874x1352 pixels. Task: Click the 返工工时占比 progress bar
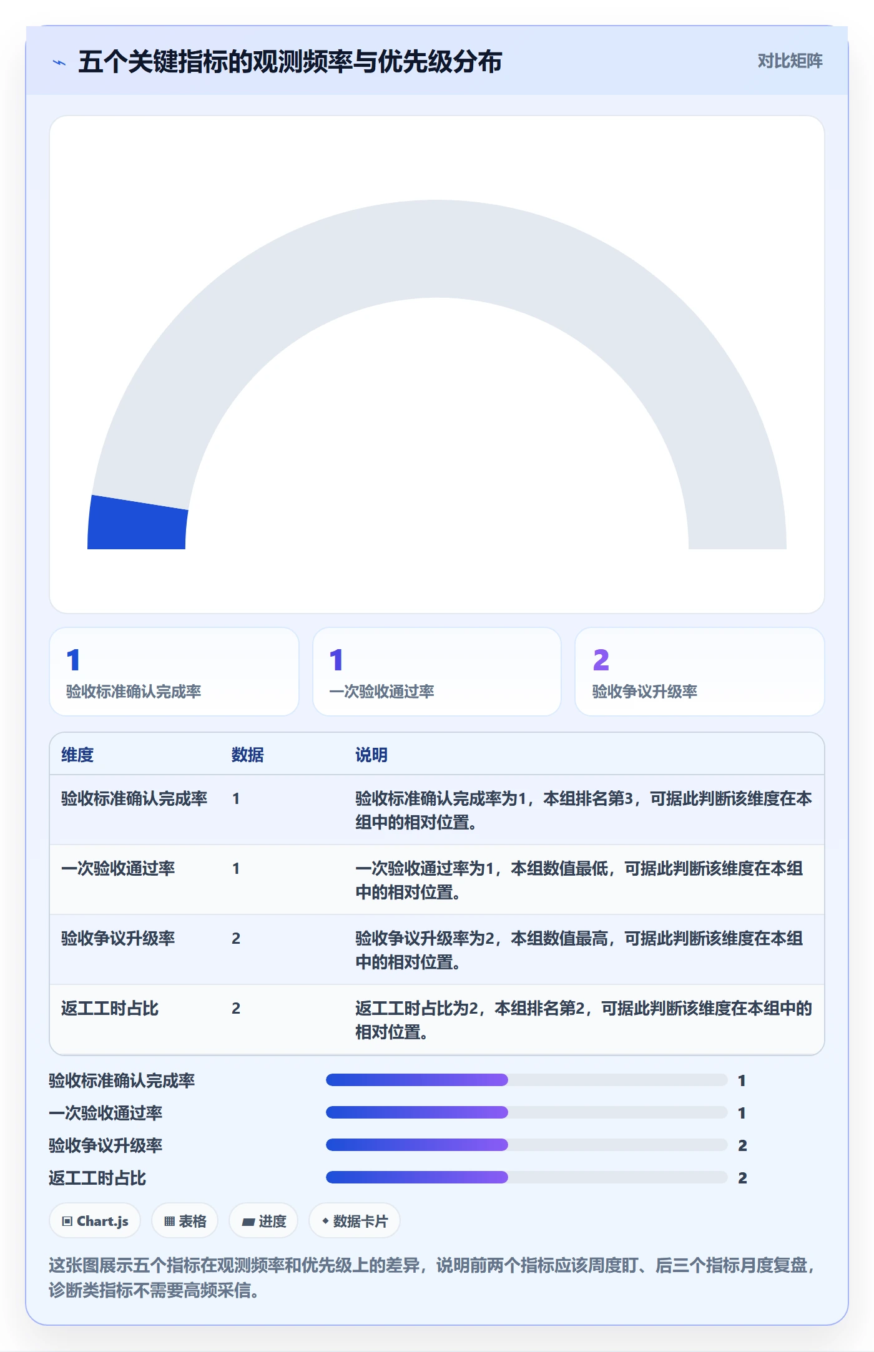coord(526,1177)
